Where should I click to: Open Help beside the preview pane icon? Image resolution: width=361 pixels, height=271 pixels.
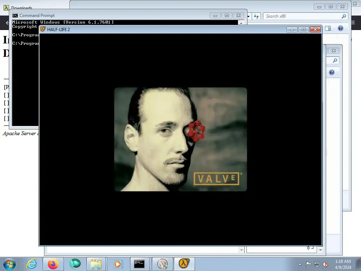coord(341,28)
